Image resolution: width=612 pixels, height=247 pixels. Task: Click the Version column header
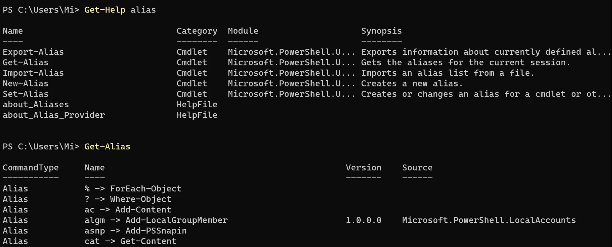tap(363, 167)
